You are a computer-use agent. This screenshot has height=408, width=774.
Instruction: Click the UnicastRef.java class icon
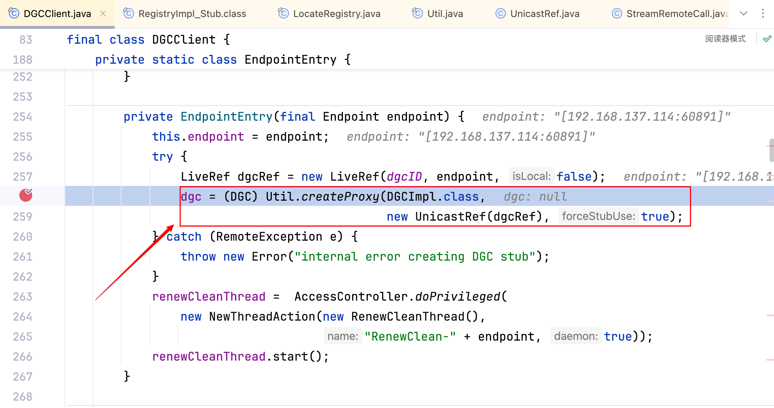500,14
